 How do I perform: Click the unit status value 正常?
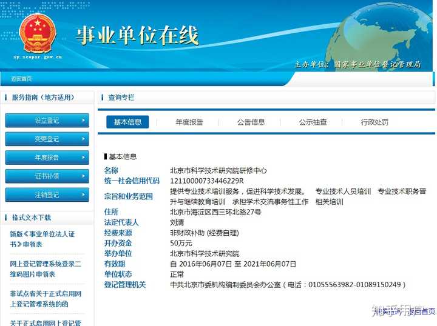(177, 274)
